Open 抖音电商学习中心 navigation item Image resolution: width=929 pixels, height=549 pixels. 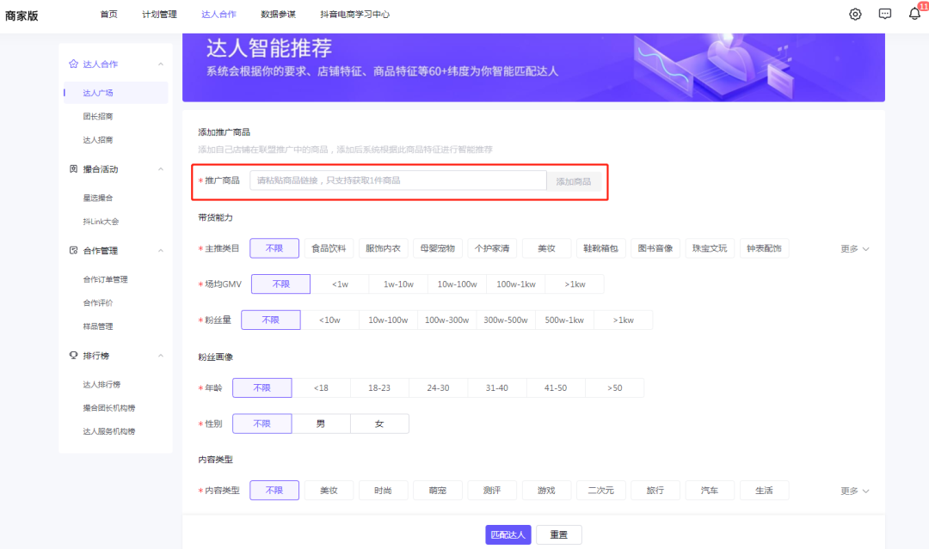pyautogui.click(x=355, y=15)
